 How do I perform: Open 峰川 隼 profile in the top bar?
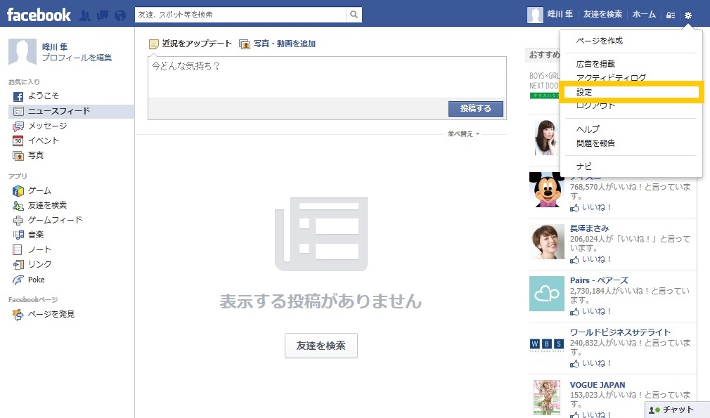click(560, 15)
